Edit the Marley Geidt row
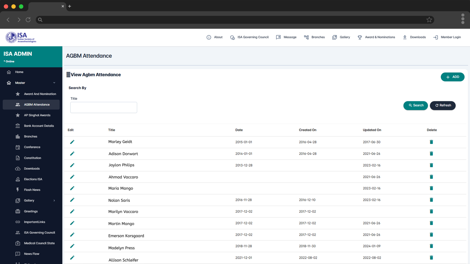Screen dimensions: 470x264 point(72,142)
